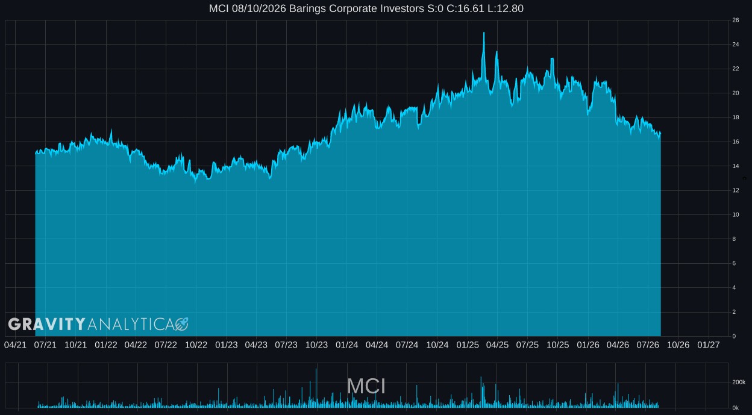Click the 07/22 date axis label
This screenshot has width=752, height=415.
tap(166, 345)
